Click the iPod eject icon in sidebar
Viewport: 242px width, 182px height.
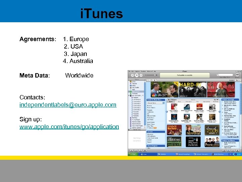[x=143, y=96]
